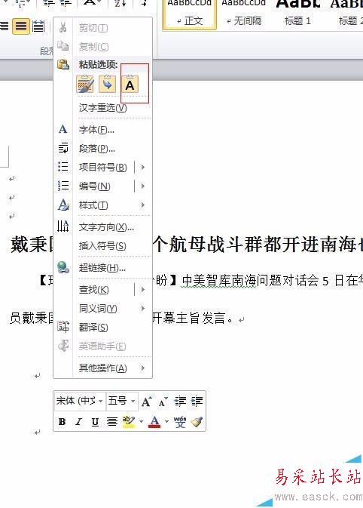
Task: Click the text direction icon in menu
Action: pos(63,226)
